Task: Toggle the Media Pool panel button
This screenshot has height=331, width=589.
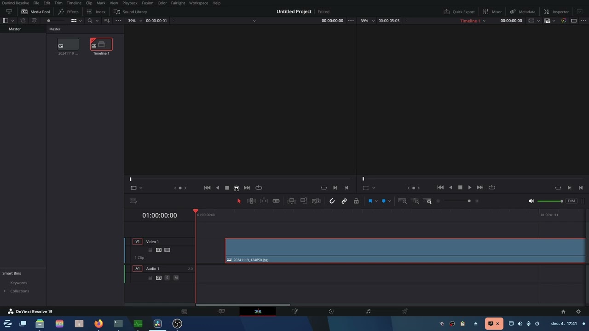Action: point(35,11)
